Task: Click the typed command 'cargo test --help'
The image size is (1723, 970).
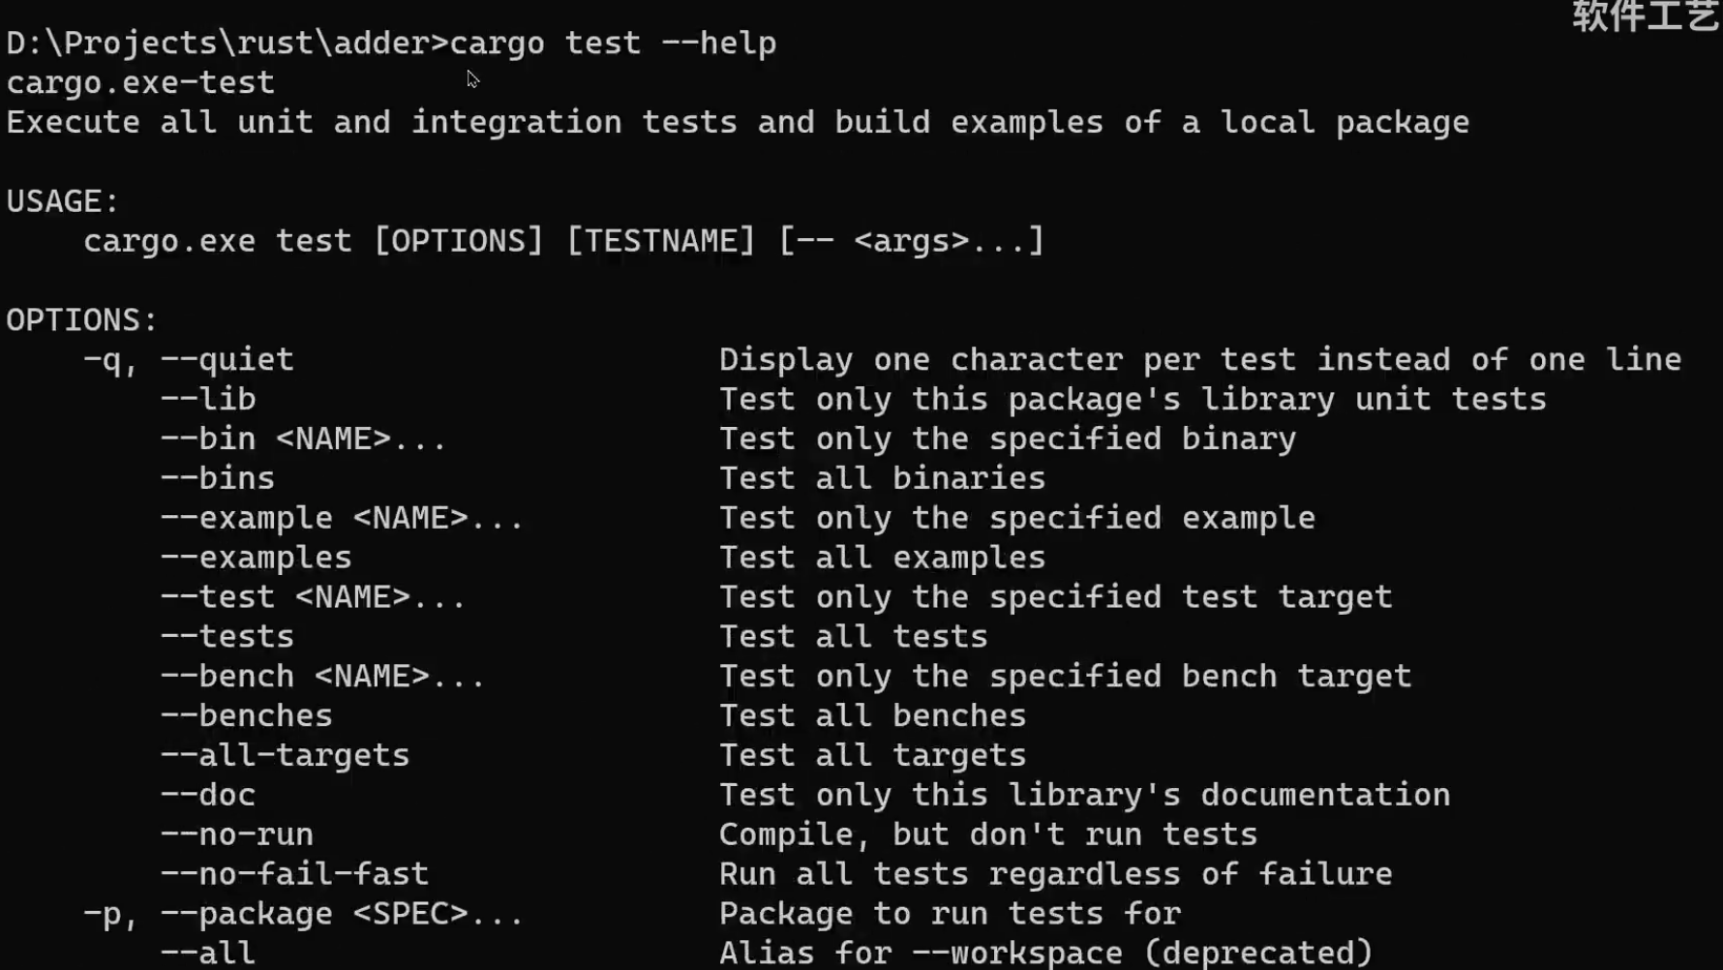Action: tap(613, 44)
